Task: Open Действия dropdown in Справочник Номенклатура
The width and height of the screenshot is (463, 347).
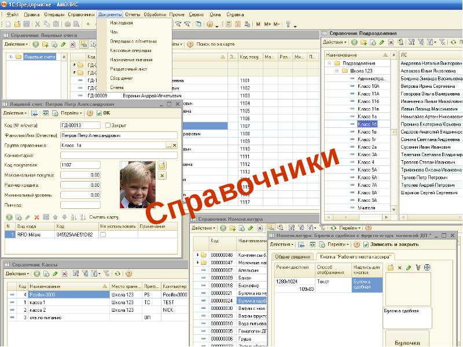Action: point(204,228)
